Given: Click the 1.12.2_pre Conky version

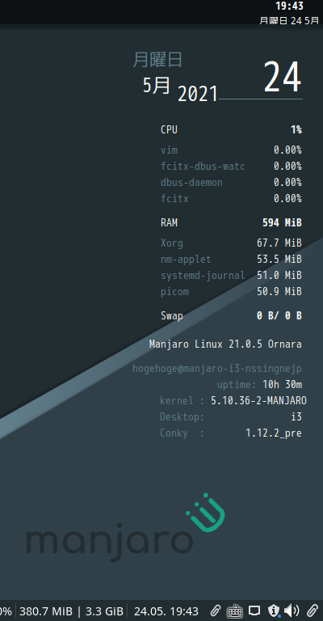Looking at the screenshot, I should coord(274,433).
